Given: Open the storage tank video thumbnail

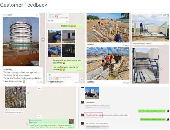Looking at the screenshot, I should 21,42.
